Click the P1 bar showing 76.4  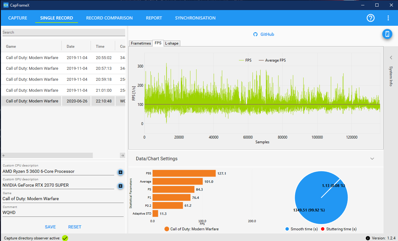[171, 197]
